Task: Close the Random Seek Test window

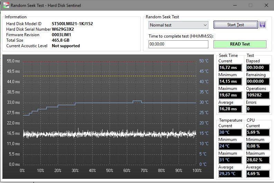Action: coord(266,6)
